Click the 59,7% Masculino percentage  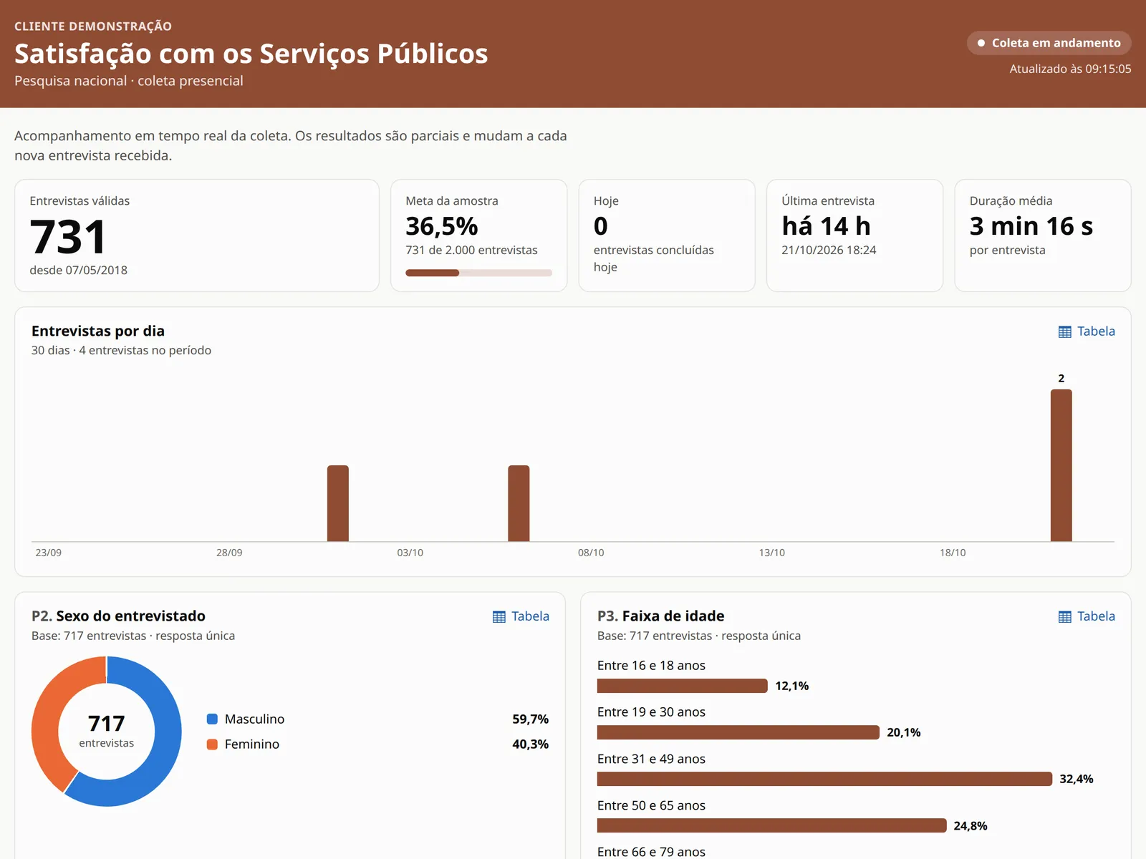(530, 719)
